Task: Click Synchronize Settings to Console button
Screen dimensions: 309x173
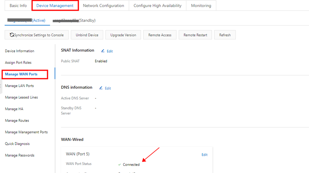Action: click(37, 35)
